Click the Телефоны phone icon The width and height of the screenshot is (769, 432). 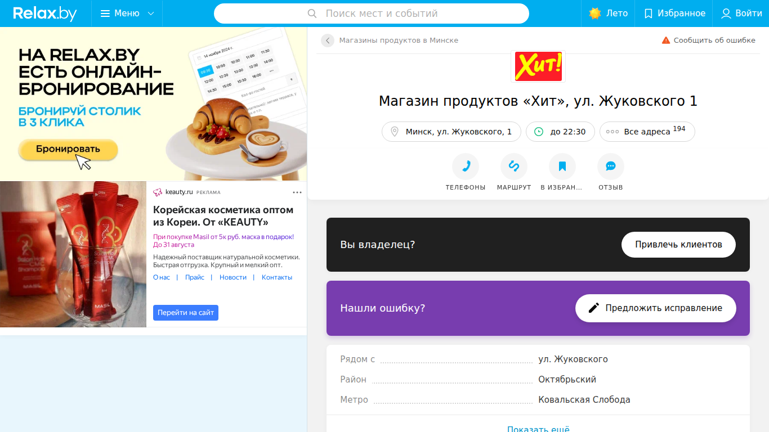(466, 166)
